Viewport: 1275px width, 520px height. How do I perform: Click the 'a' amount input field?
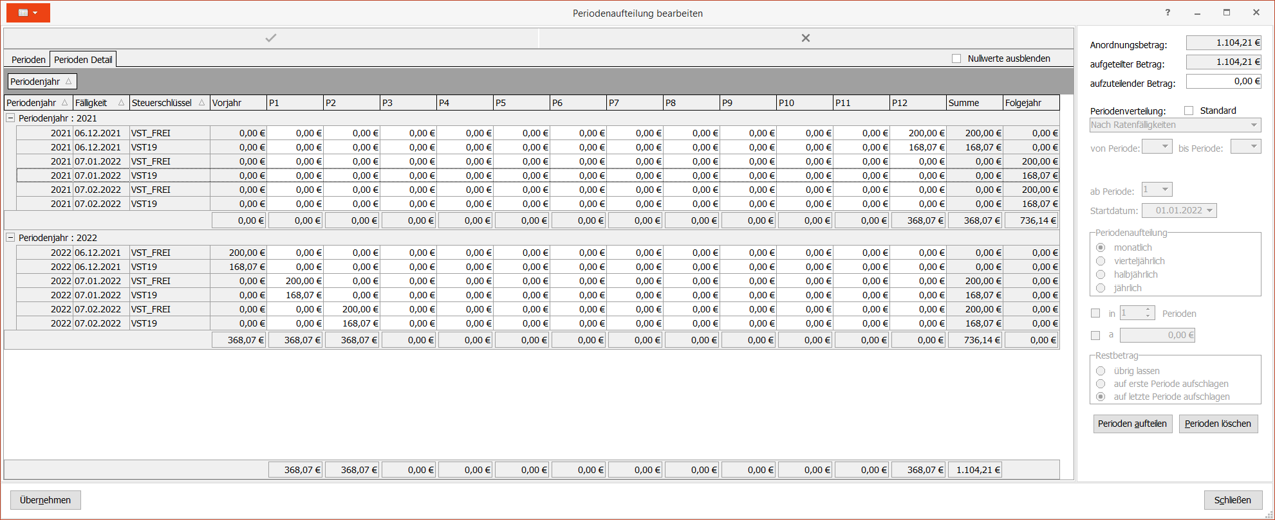(1157, 335)
